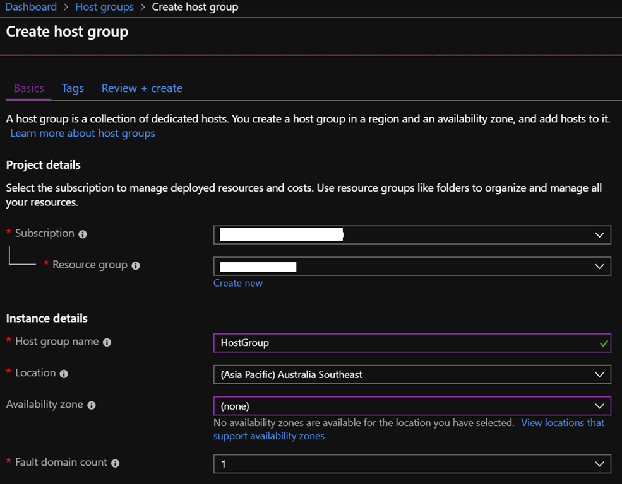Go to the Review + create tab
622x484 pixels.
pos(142,88)
